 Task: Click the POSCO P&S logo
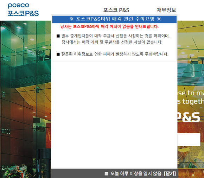[23, 9]
